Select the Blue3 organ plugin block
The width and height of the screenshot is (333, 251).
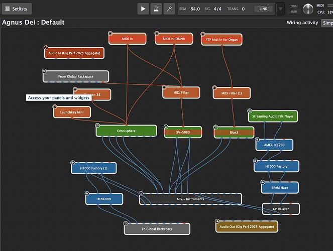pyautogui.click(x=234, y=133)
